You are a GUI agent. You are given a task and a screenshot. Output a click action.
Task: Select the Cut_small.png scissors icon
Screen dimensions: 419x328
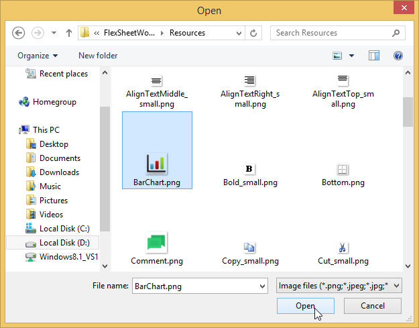[x=343, y=247]
